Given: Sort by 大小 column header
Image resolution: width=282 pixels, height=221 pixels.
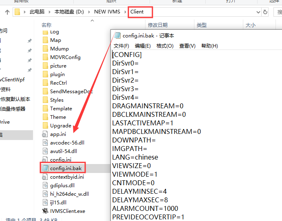Looking at the screenshot, I should 251,25.
